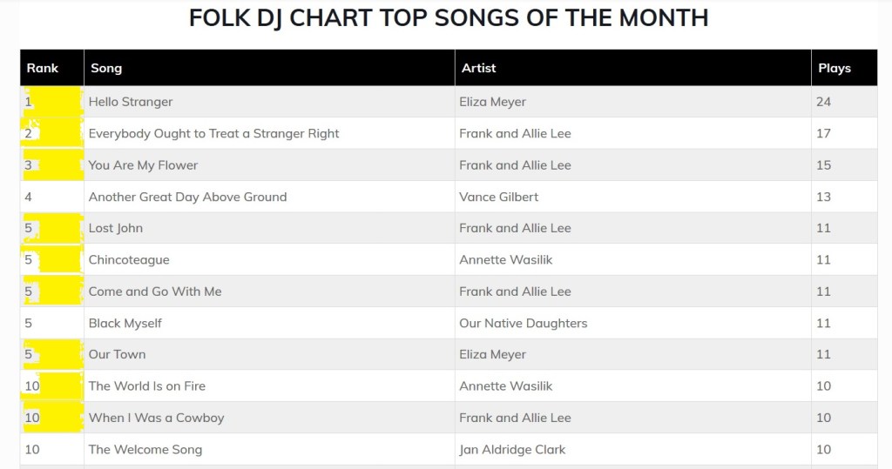This screenshot has height=469, width=892.
Task: Select the song "You Are My Flower"
Action: pos(143,165)
